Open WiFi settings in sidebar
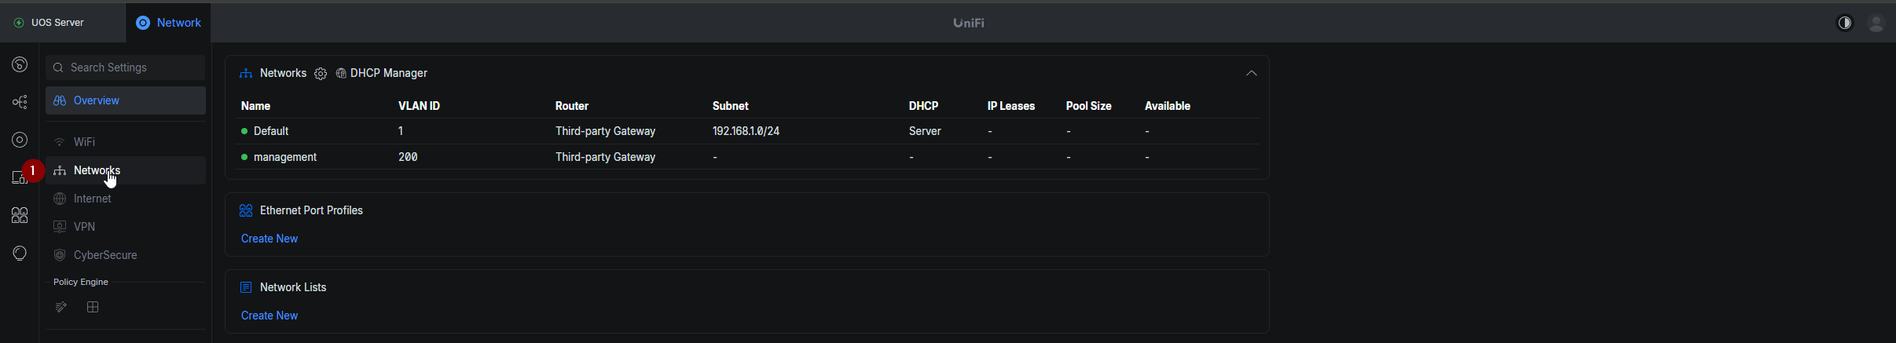The width and height of the screenshot is (1896, 343). point(84,142)
